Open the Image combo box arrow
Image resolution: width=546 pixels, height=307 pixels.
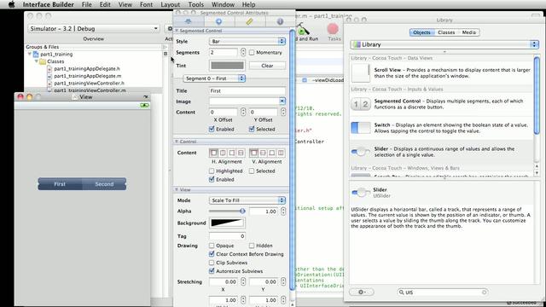coord(282,101)
